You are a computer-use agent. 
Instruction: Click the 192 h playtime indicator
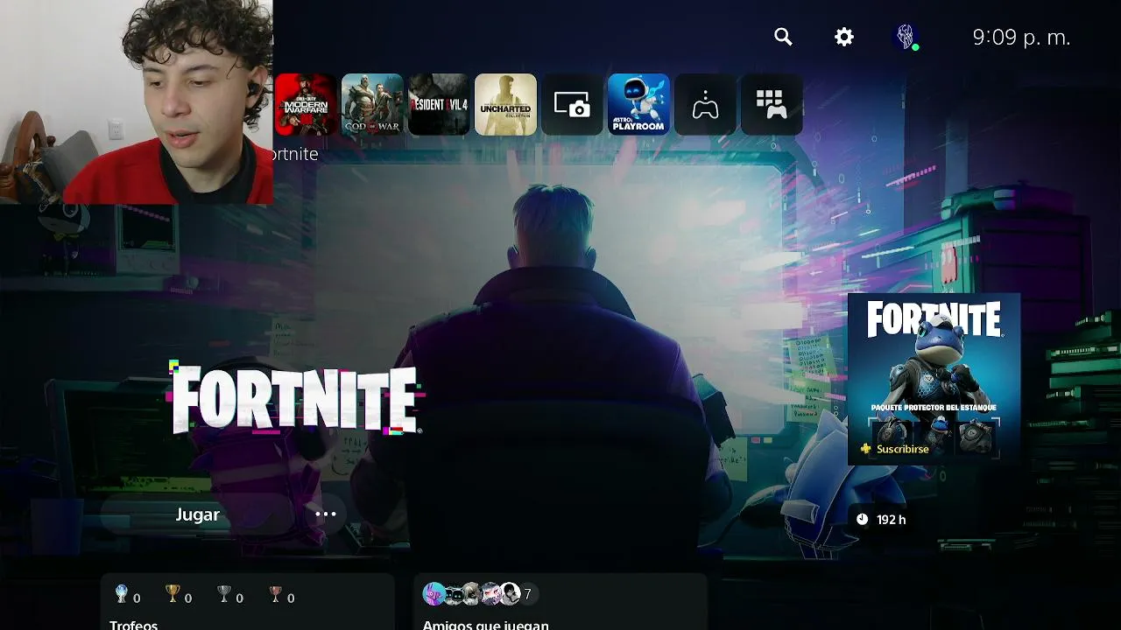881,520
